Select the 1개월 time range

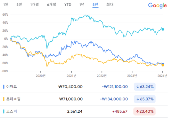point(34,4)
